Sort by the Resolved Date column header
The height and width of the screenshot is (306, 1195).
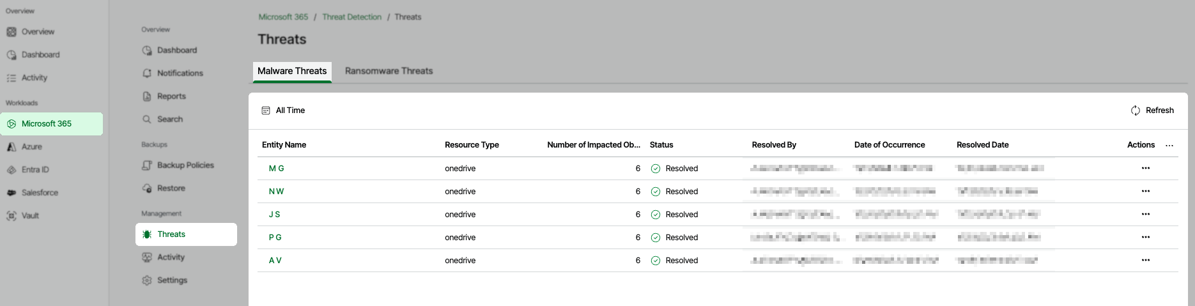(x=982, y=145)
